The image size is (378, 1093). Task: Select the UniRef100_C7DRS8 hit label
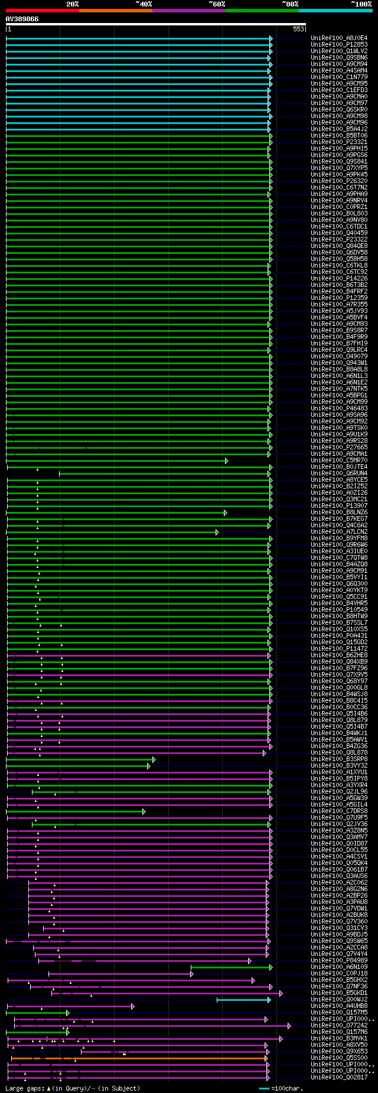pyautogui.click(x=339, y=811)
